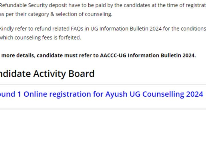Viewport: 206px width, 151px height.
Task: Click the word 'Activity' in the heading
Action: click(x=49, y=74)
